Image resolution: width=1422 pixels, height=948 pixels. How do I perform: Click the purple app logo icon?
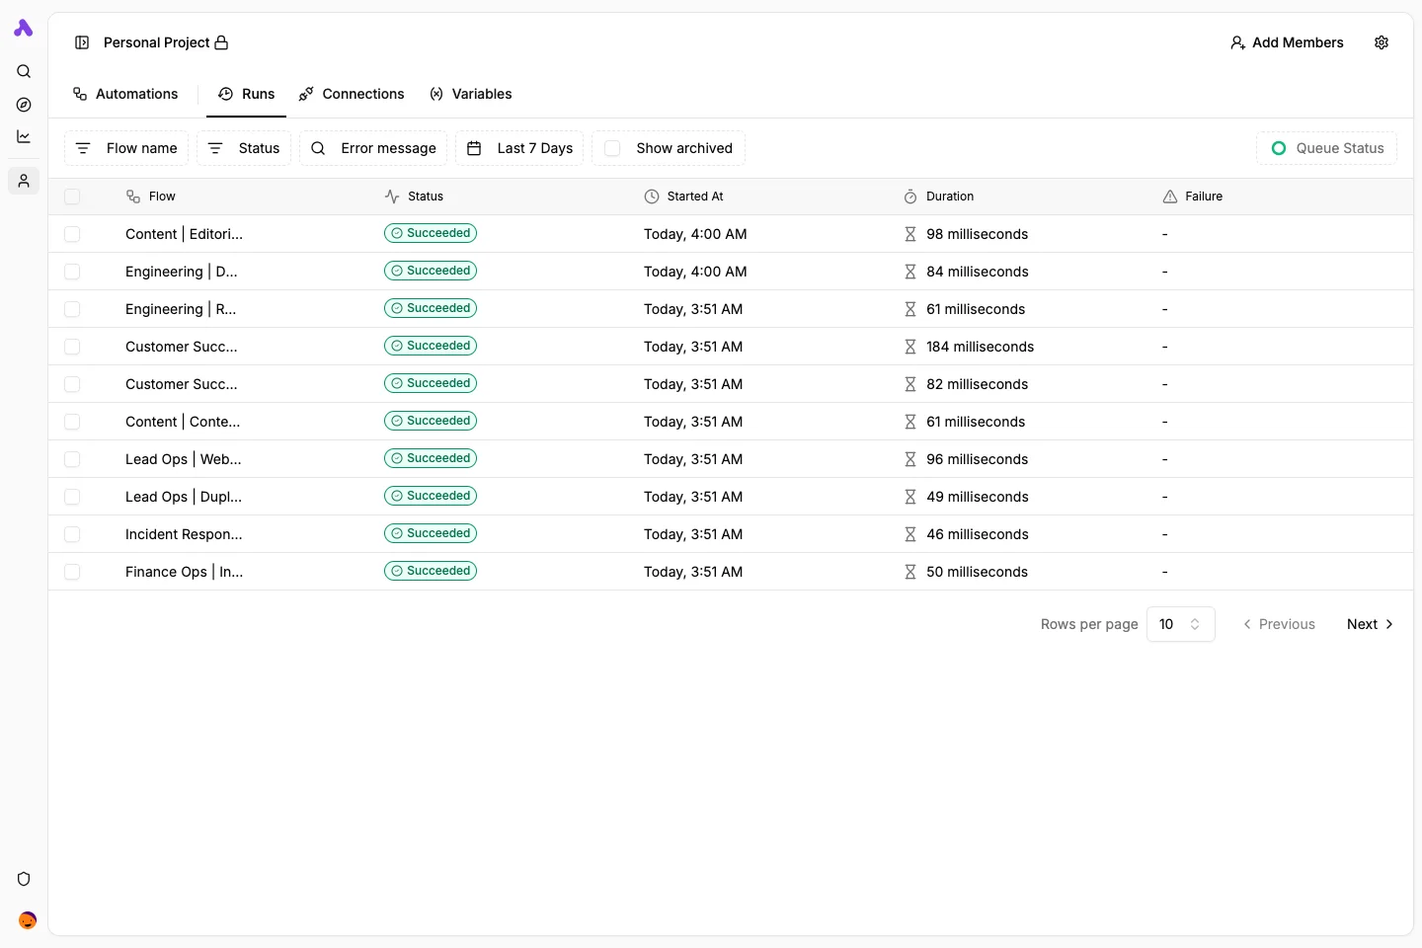(24, 29)
